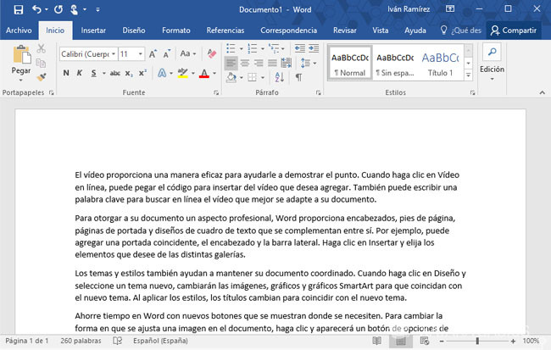Switch to the Correspondencia tab

coord(288,31)
